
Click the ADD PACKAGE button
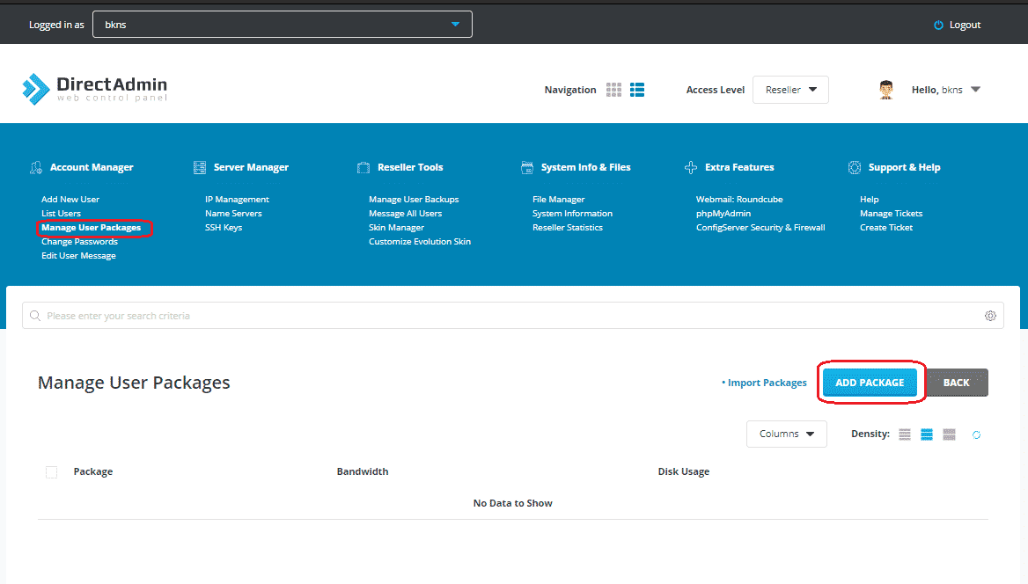870,383
